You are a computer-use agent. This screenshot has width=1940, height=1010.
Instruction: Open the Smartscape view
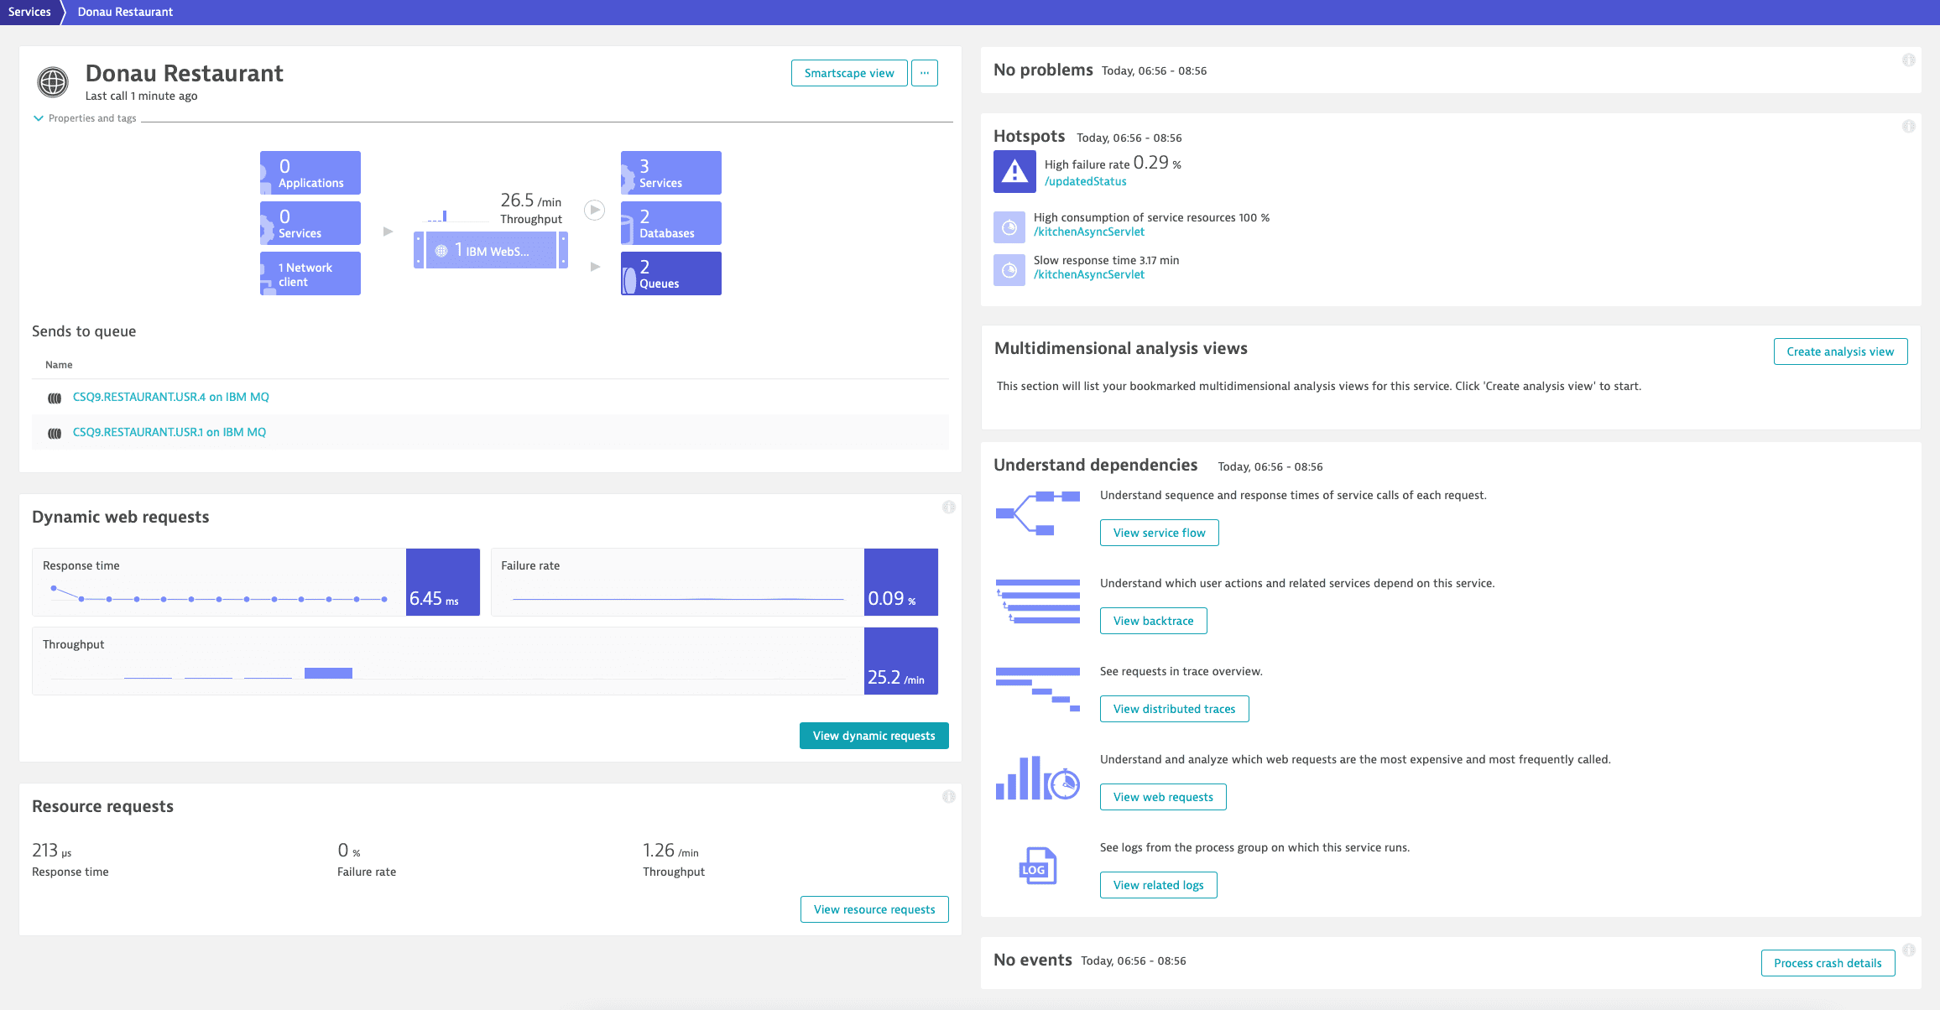click(848, 73)
